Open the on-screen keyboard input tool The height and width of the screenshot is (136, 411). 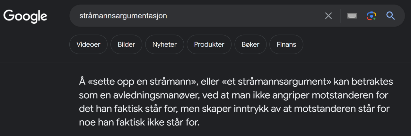[x=352, y=16]
